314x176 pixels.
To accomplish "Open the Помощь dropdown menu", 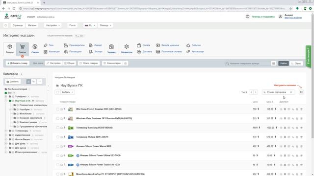I will pyautogui.click(x=105, y=25).
